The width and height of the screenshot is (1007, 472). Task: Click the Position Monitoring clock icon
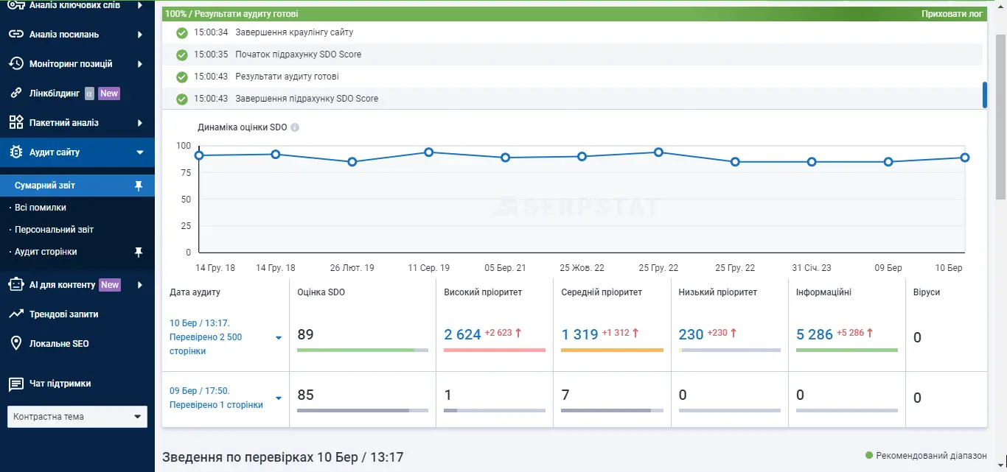coord(15,64)
